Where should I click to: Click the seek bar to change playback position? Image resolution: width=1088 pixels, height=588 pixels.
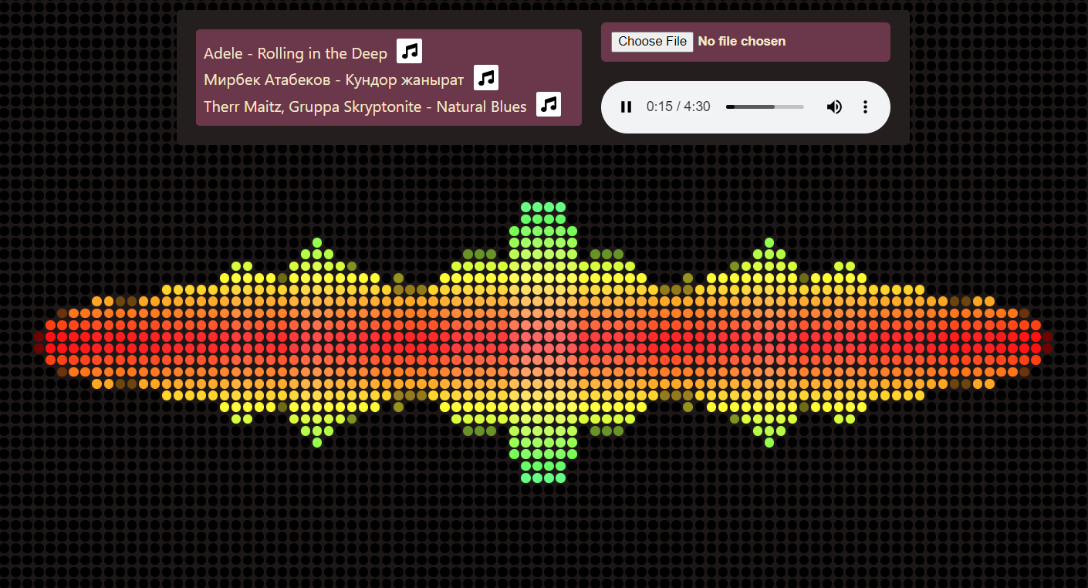pyautogui.click(x=764, y=106)
